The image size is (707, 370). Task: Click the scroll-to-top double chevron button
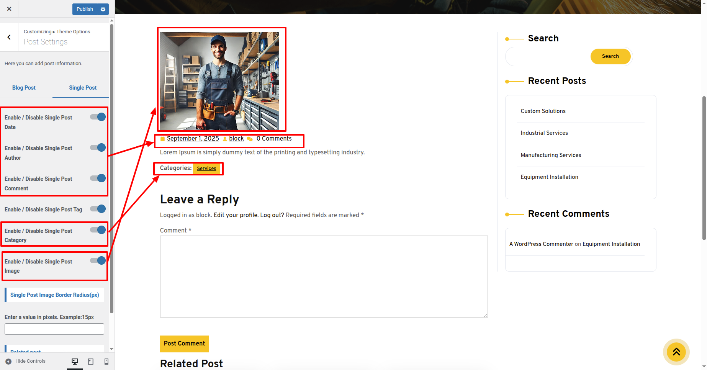pyautogui.click(x=676, y=352)
